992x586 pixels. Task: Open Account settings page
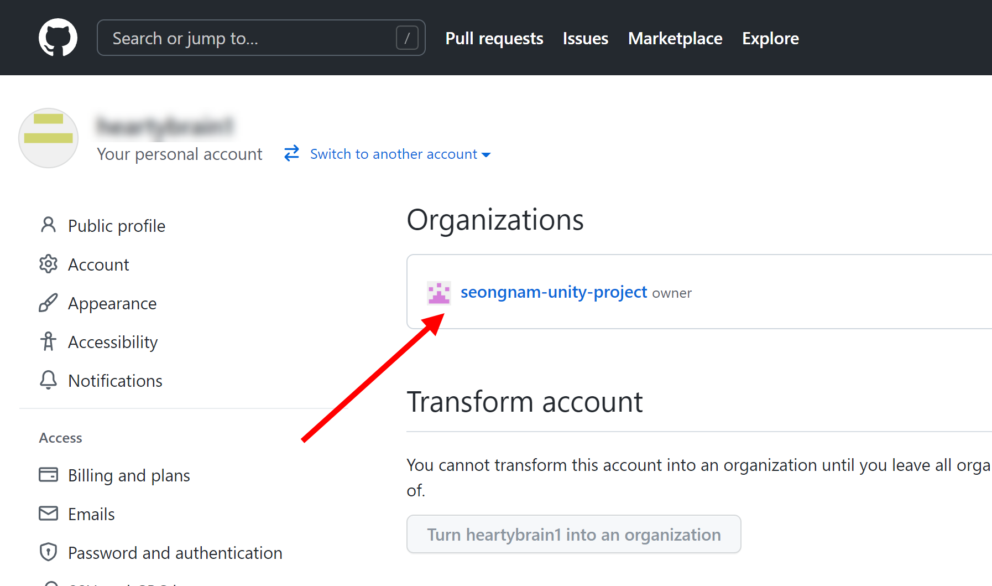coord(98,265)
